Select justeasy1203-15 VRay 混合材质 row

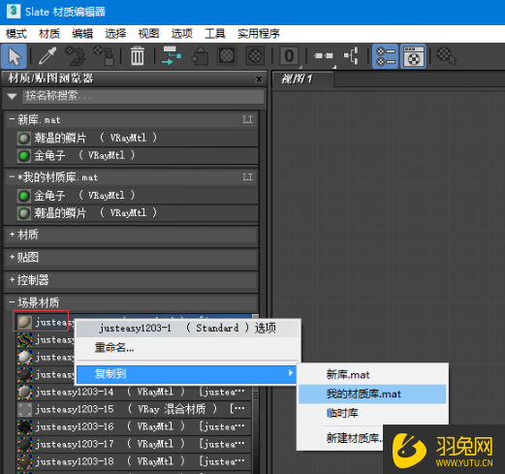[x=134, y=409]
